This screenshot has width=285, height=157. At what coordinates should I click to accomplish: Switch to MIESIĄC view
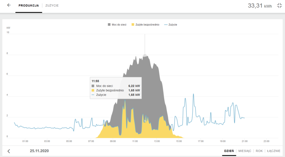pos(245,151)
